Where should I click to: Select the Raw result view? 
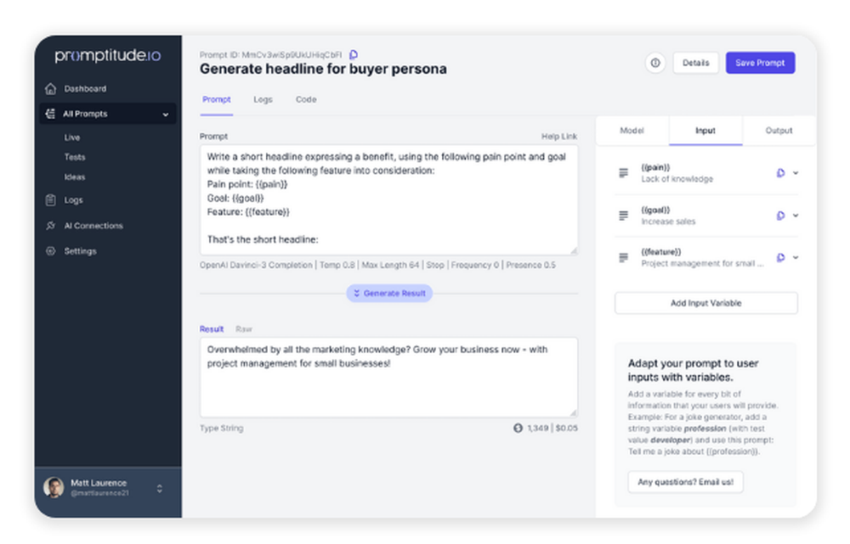click(x=244, y=328)
